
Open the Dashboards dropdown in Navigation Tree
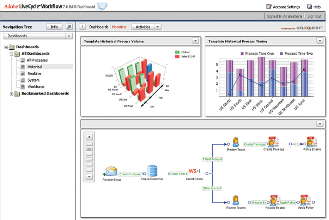click(69, 36)
